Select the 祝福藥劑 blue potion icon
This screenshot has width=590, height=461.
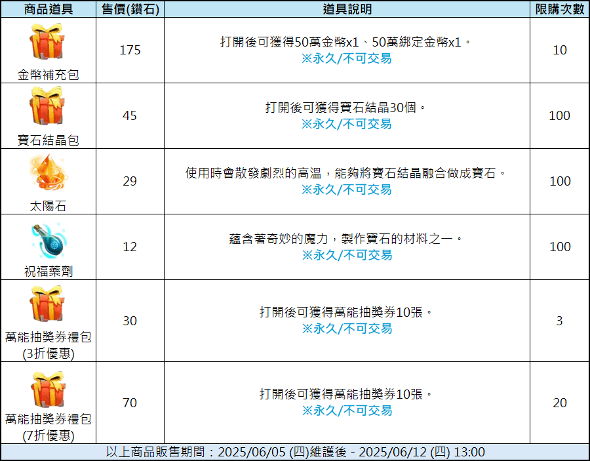coord(49,241)
